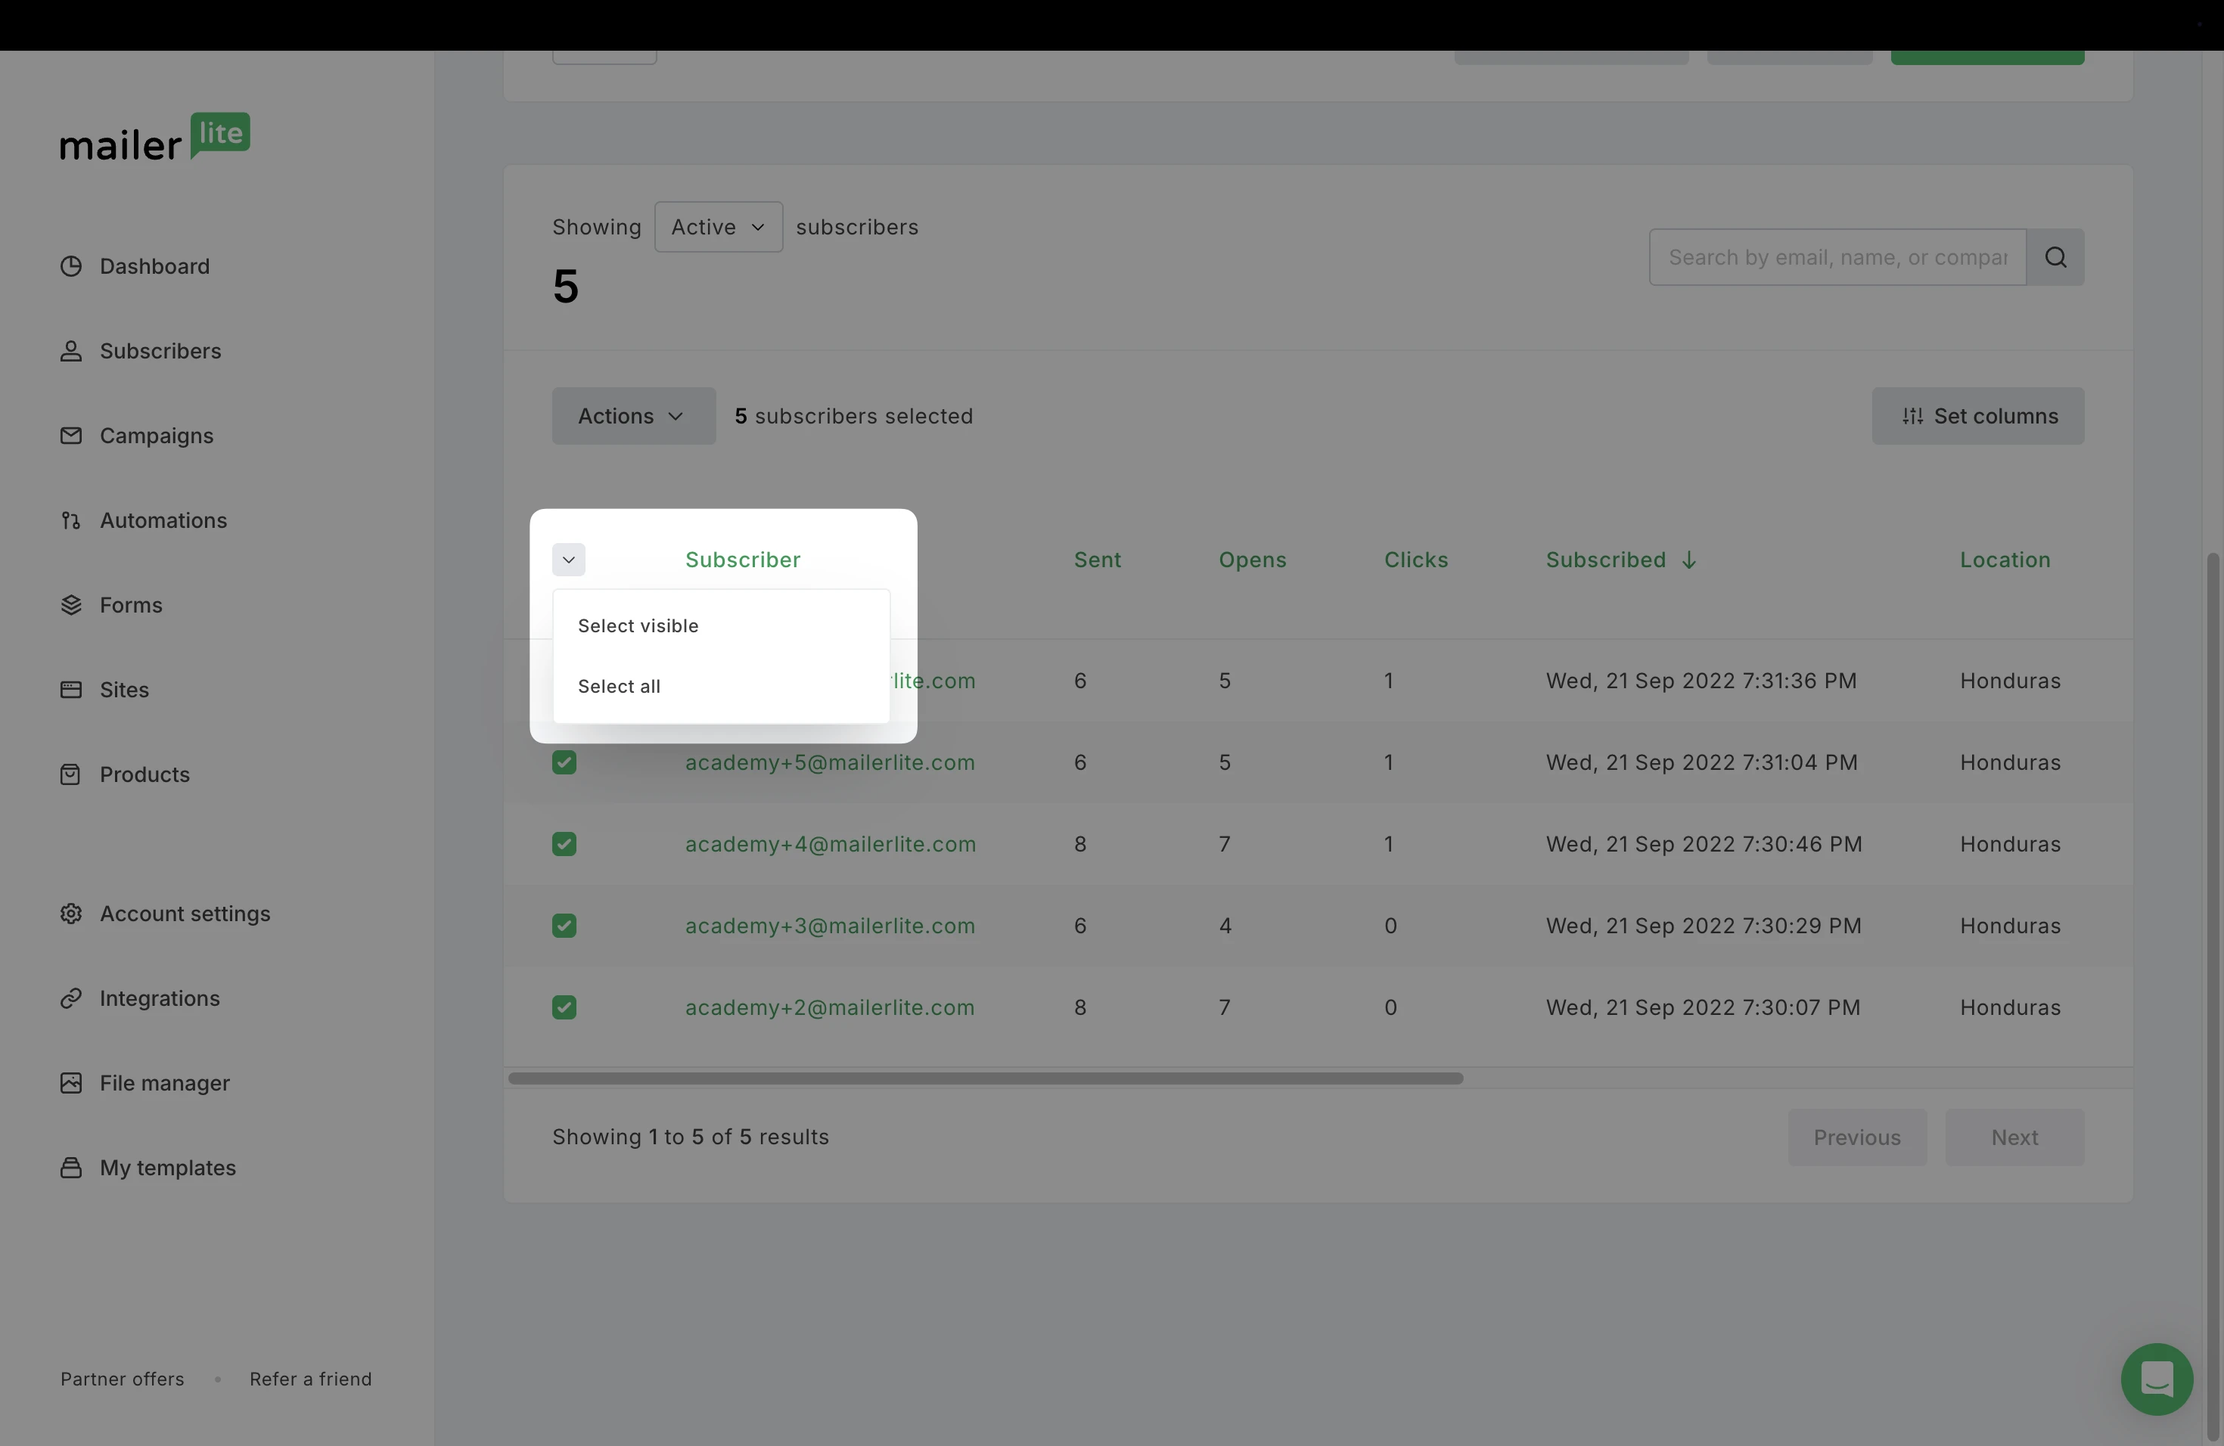Toggle checkbox for academy+2@mailerlite.com

click(564, 1007)
